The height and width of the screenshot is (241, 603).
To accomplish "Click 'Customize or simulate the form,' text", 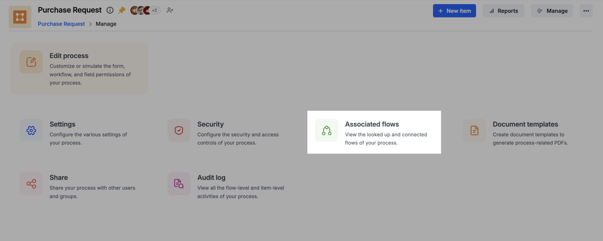I will click(x=87, y=66).
